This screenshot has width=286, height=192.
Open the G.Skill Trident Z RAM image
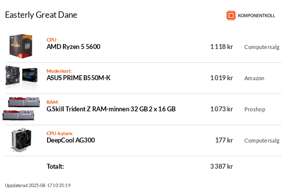(21, 108)
